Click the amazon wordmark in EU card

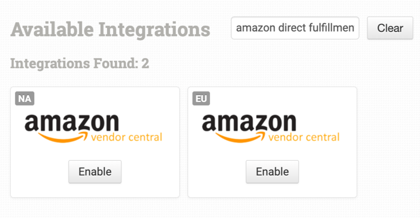pyautogui.click(x=249, y=123)
